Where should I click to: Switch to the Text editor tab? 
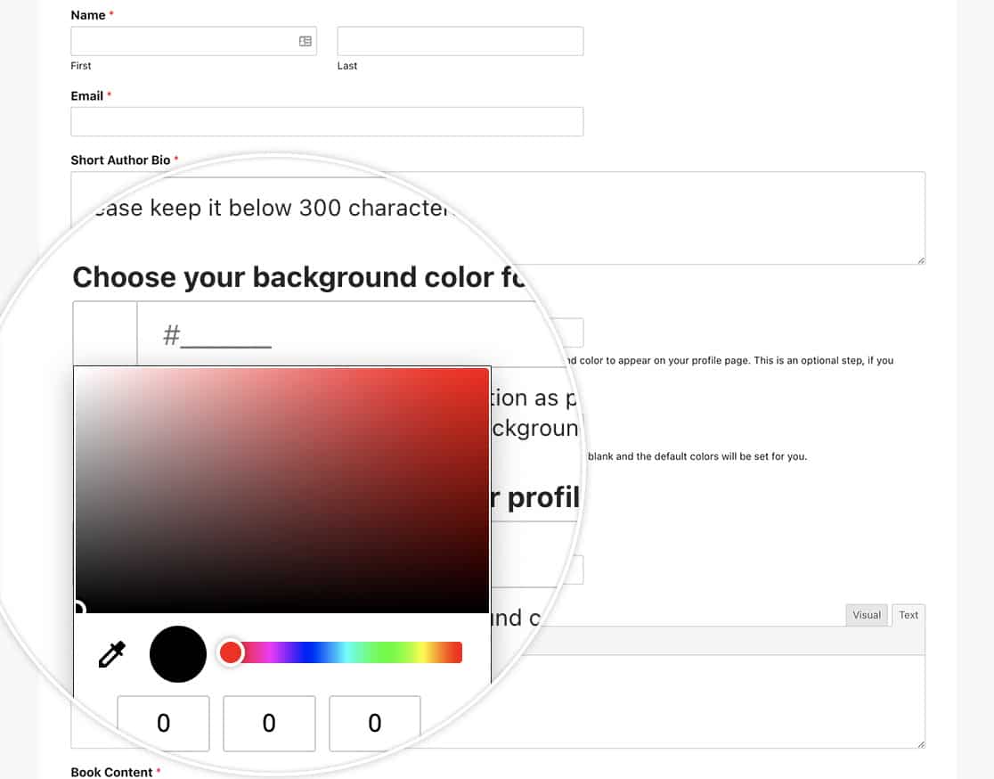908,614
